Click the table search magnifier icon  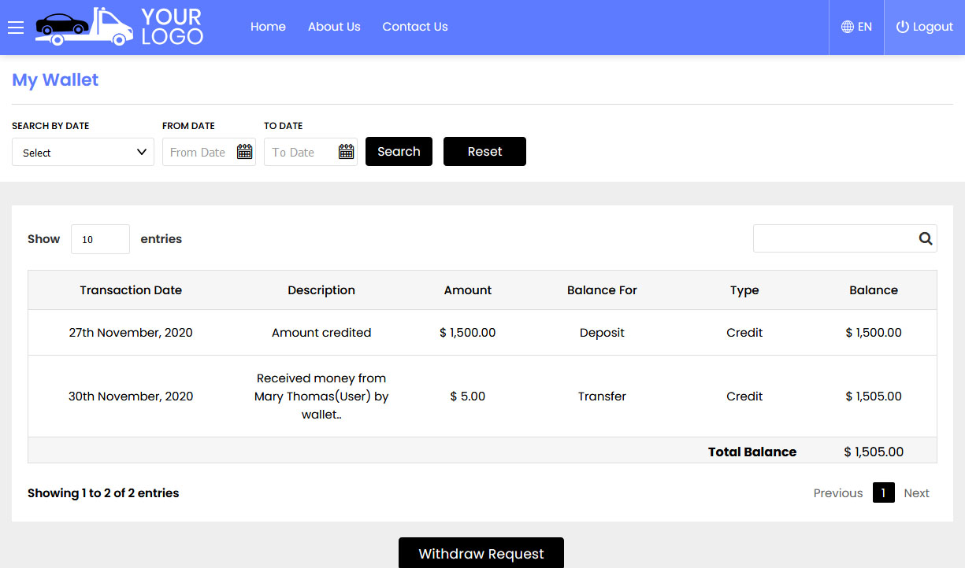tap(926, 238)
